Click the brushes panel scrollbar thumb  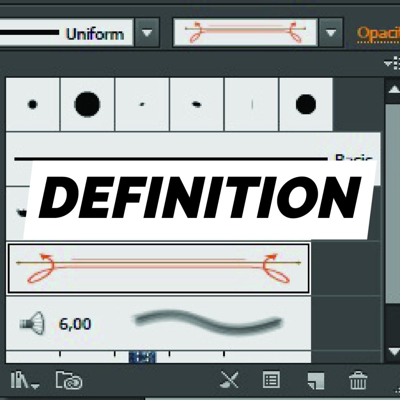pos(393,204)
